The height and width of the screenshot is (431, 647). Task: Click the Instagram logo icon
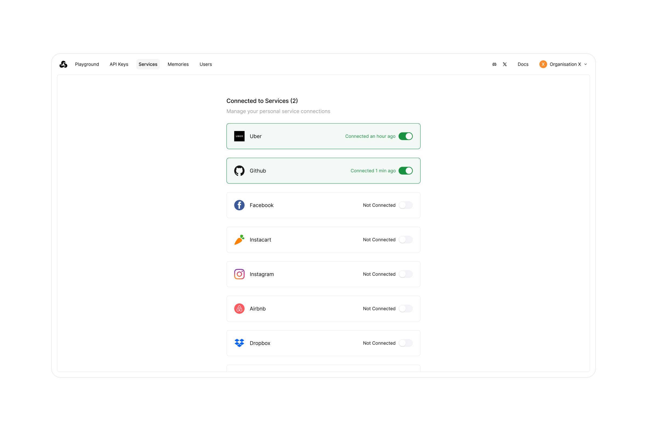tap(239, 274)
